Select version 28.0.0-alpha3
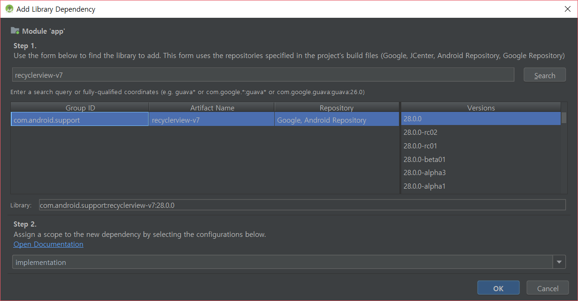The image size is (578, 301). pyautogui.click(x=481, y=173)
